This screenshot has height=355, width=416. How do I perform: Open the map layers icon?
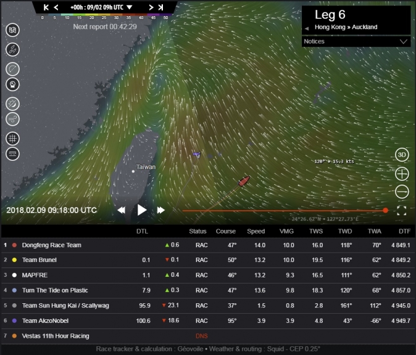(12, 30)
